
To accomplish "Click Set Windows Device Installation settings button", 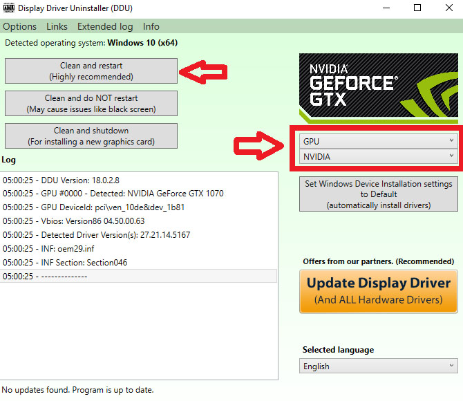I will click(x=378, y=194).
